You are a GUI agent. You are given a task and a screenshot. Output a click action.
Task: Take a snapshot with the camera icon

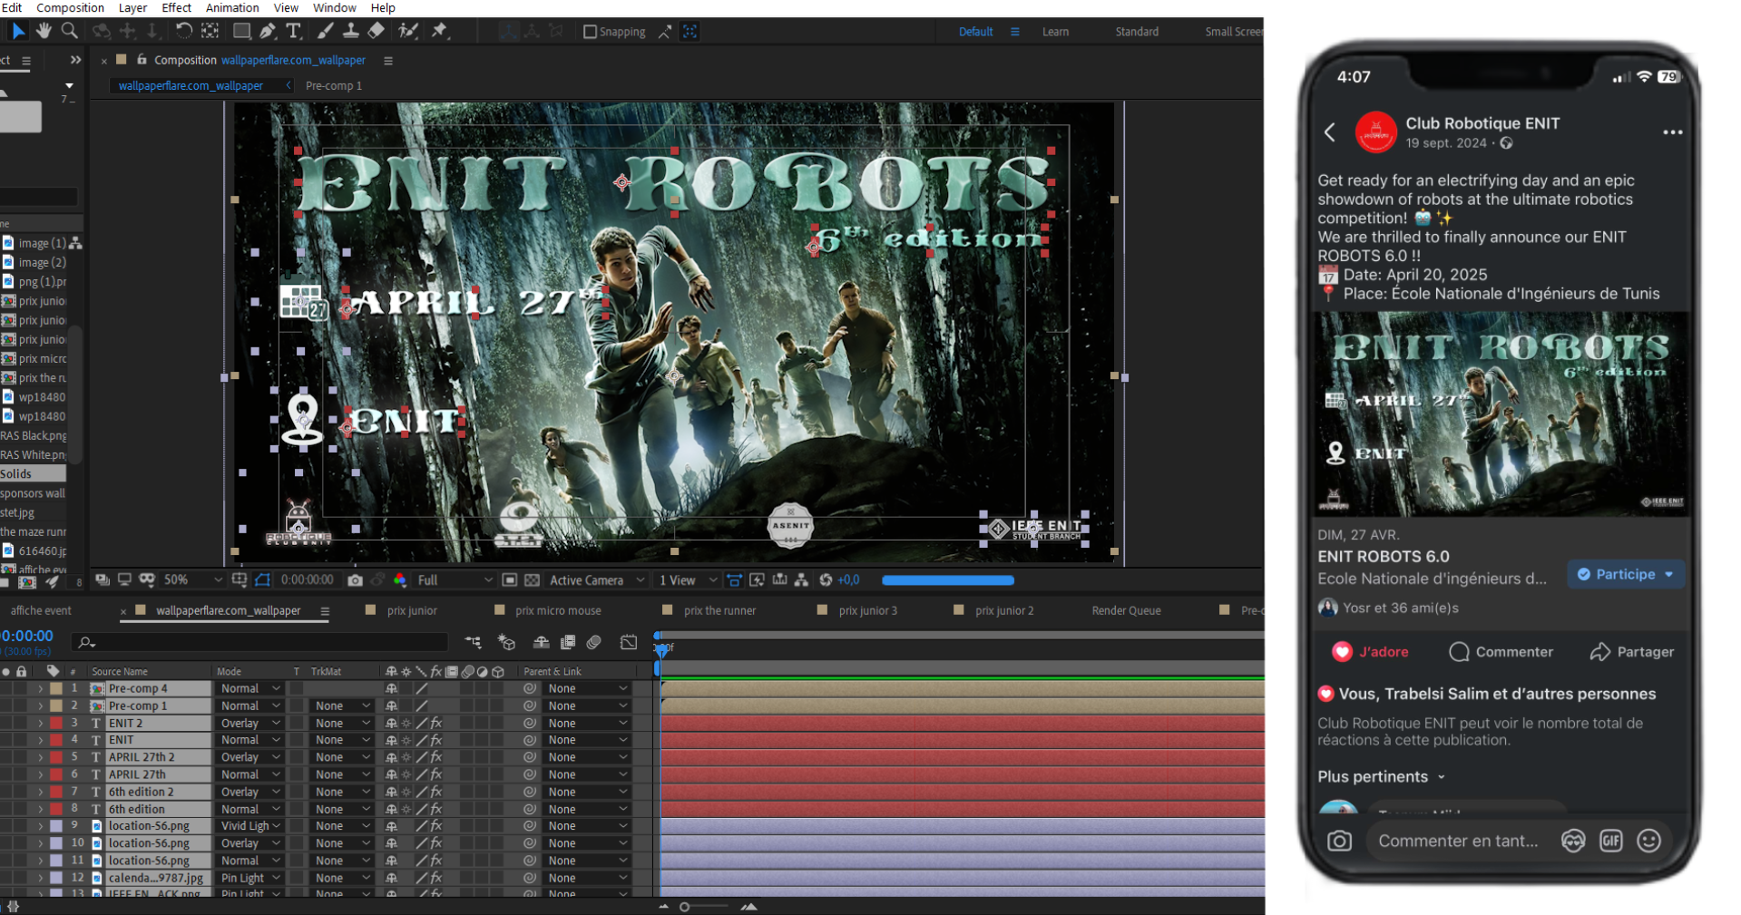(x=355, y=580)
